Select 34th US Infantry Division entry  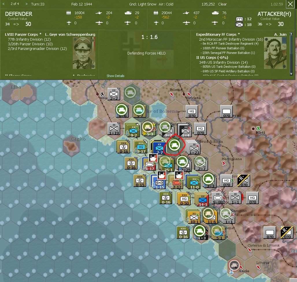223,62
